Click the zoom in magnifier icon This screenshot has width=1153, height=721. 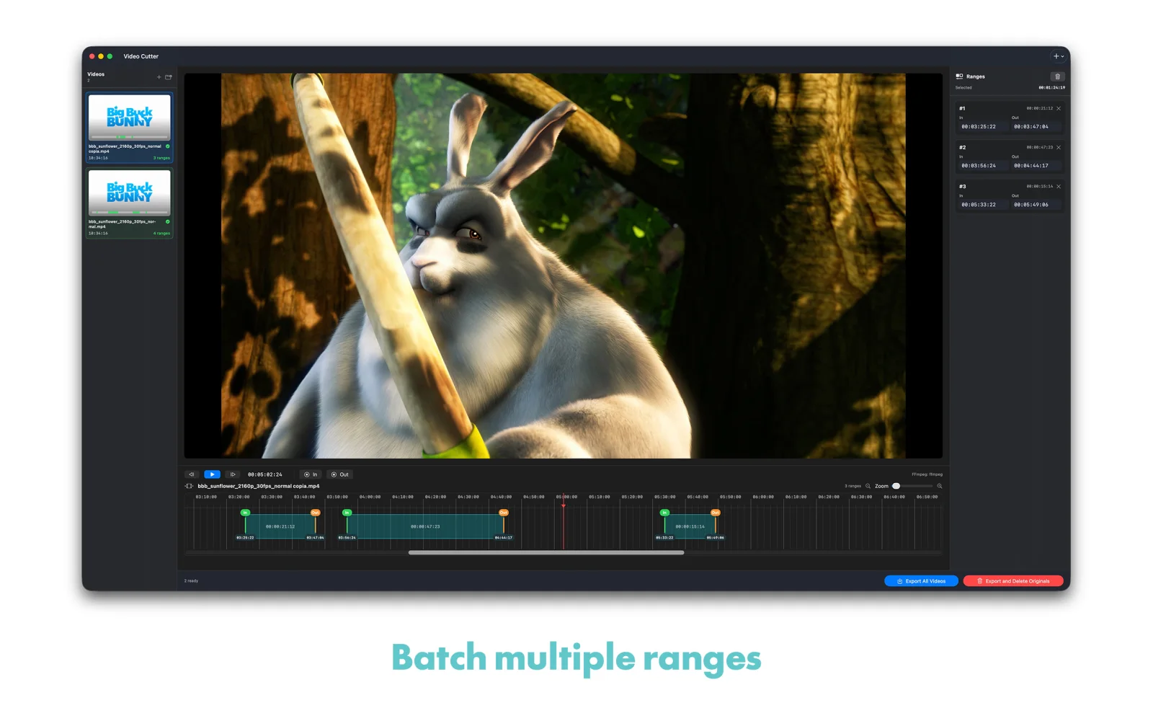(940, 486)
